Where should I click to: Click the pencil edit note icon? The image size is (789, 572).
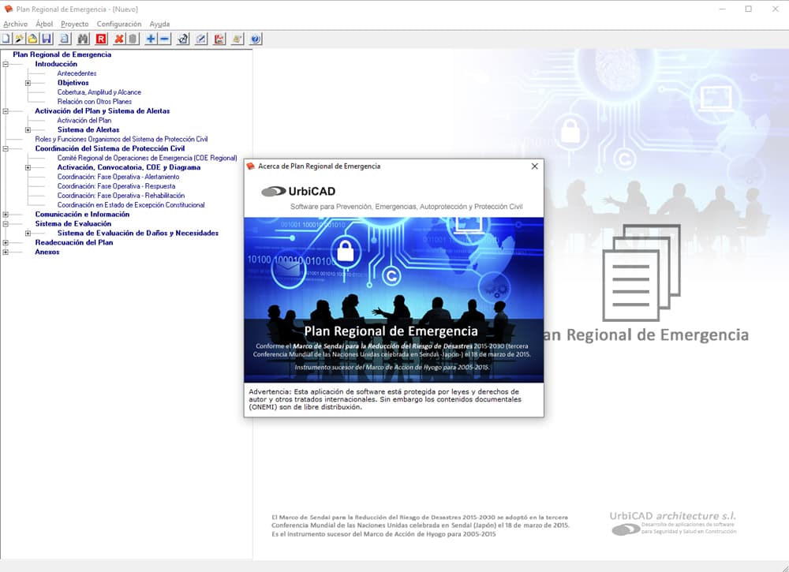[x=201, y=39]
